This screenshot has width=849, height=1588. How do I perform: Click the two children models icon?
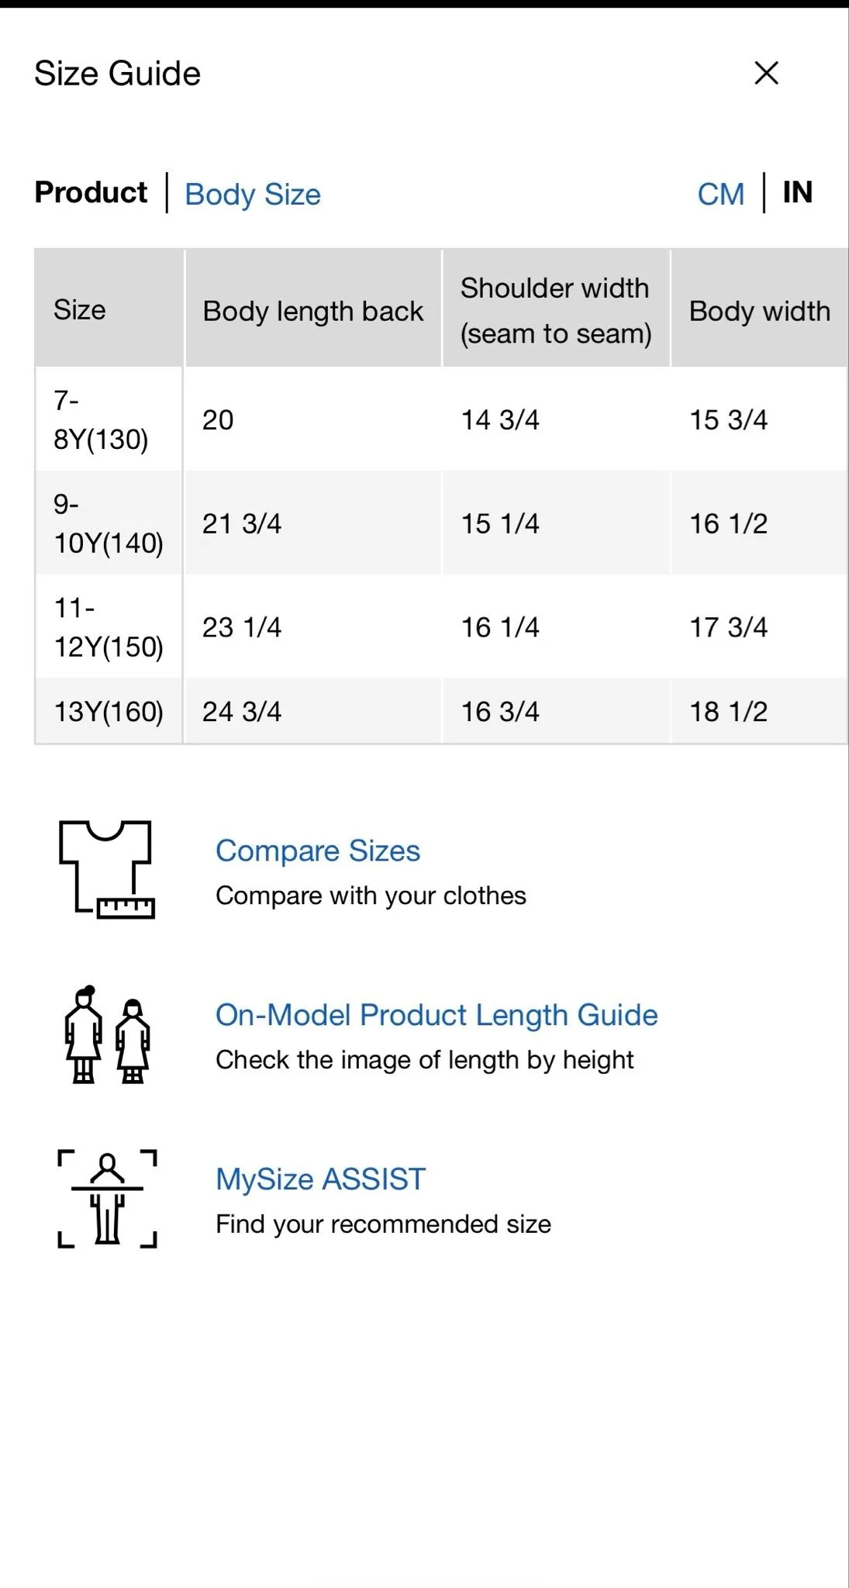pyautogui.click(x=107, y=1035)
